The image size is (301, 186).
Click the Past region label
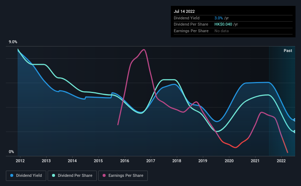coord(288,51)
